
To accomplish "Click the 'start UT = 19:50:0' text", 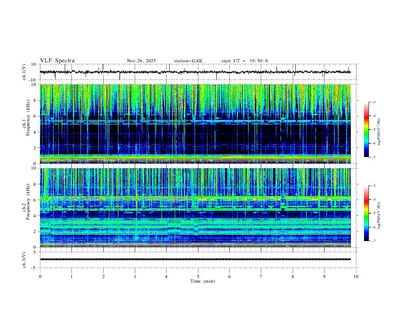I will tap(245, 61).
